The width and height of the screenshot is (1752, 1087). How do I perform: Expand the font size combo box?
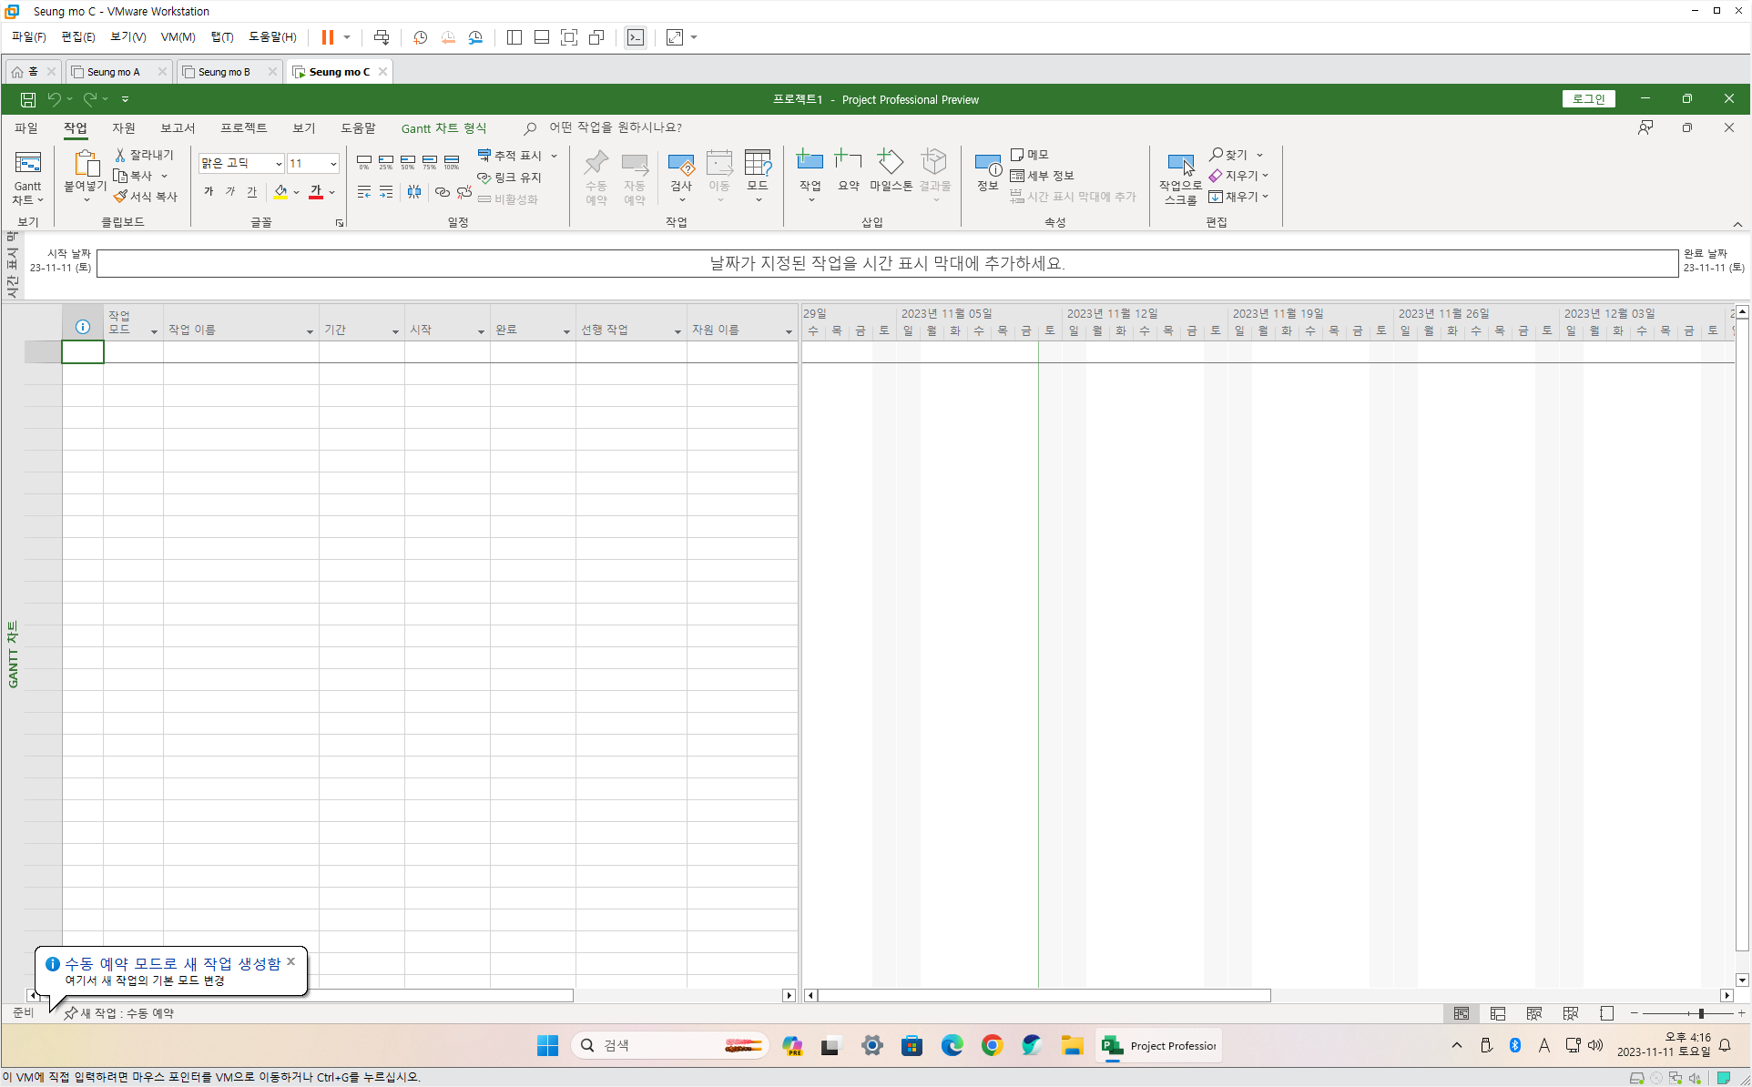tap(333, 164)
